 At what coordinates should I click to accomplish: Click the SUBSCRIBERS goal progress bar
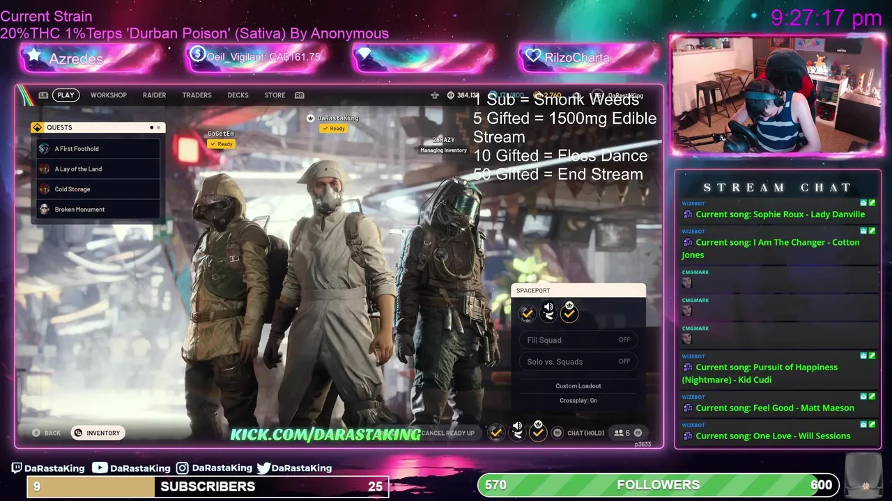click(x=208, y=486)
